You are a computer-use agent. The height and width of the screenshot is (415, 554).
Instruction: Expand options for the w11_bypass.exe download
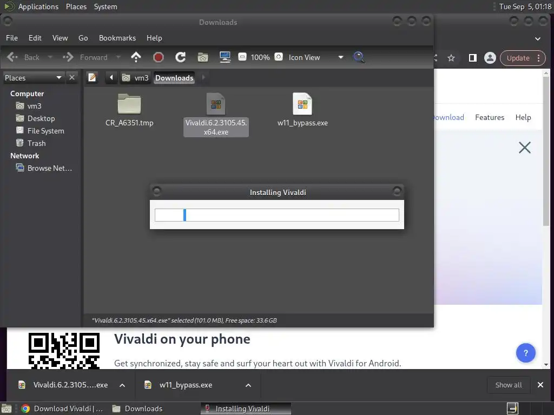pos(248,385)
